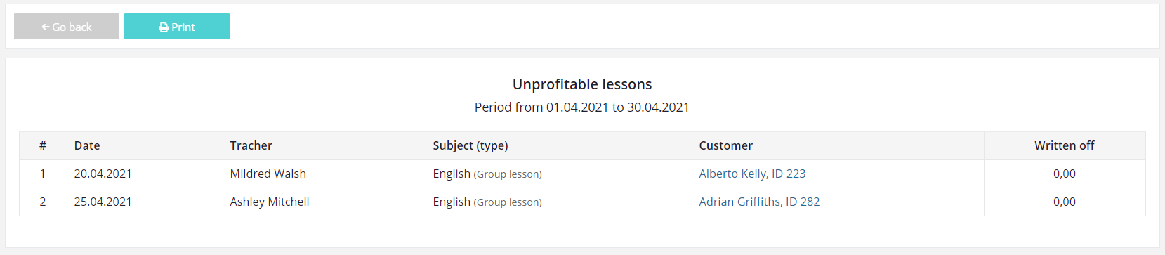Click the period 01.04.2021 to 30.04.2021 text
This screenshot has height=255, width=1165.
[582, 107]
